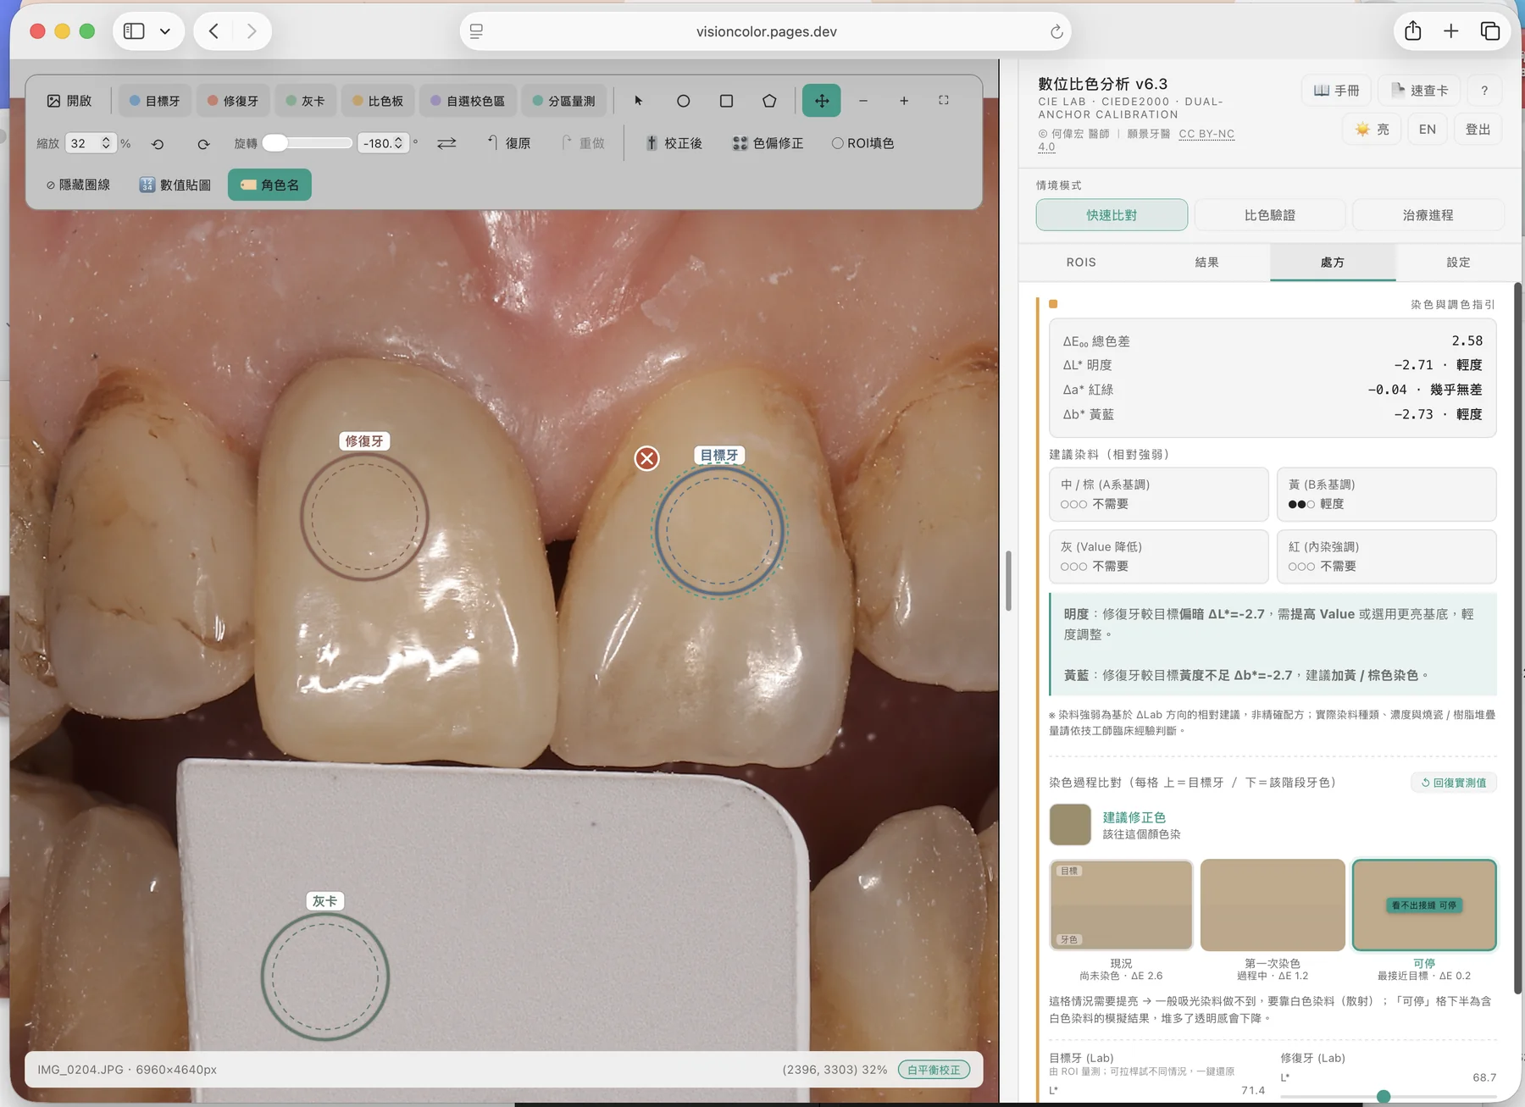Choose the 快速比對 scenario mode
The image size is (1525, 1107).
point(1112,215)
